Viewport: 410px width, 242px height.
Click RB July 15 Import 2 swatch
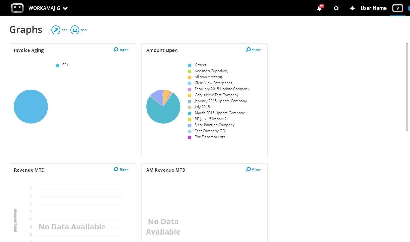[x=190, y=119]
